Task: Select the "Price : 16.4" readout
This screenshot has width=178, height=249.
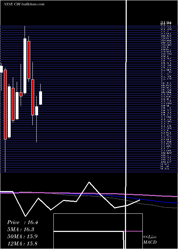Action: tap(22, 222)
